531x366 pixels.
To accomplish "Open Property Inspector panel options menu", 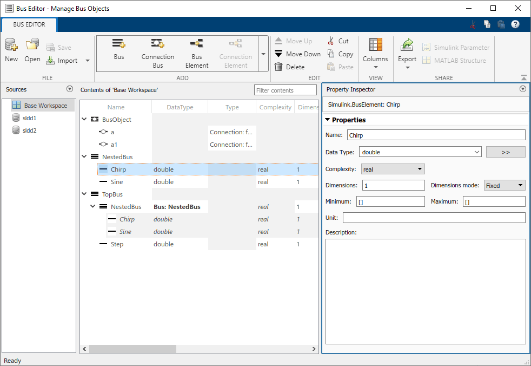I will click(523, 89).
